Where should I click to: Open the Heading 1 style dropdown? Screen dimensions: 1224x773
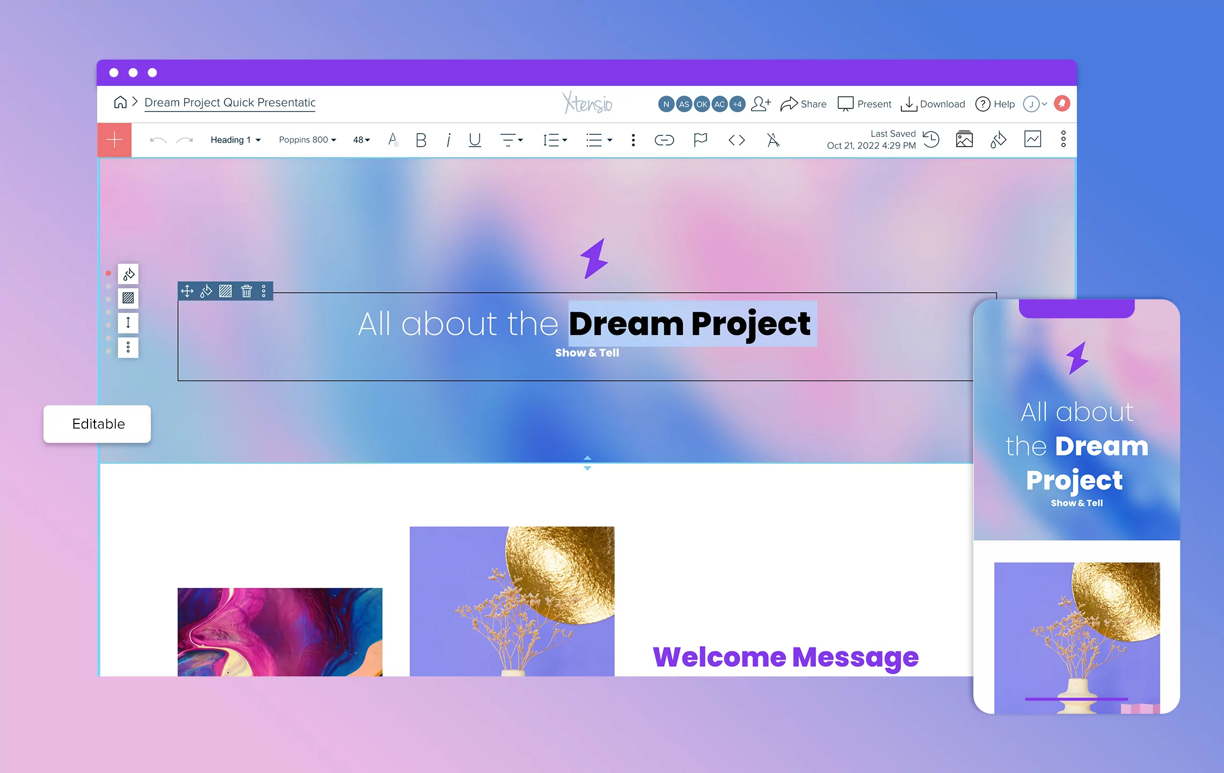[x=235, y=140]
